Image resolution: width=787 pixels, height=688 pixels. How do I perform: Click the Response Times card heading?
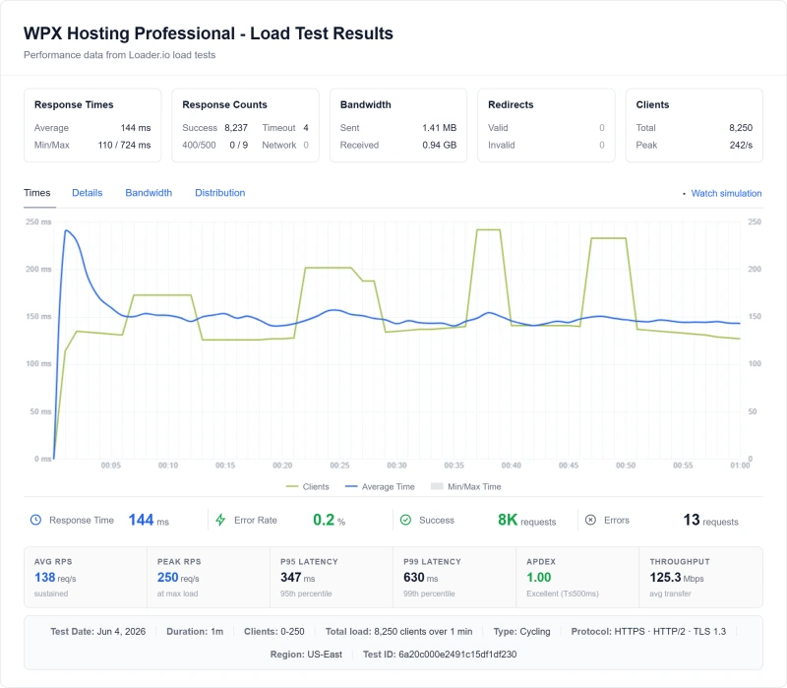[74, 105]
